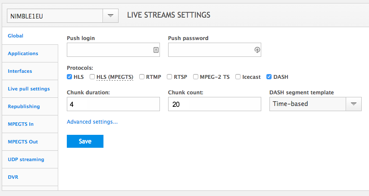The height and width of the screenshot is (196, 369).
Task: Click the Chunk duration input field
Action: click(x=113, y=104)
